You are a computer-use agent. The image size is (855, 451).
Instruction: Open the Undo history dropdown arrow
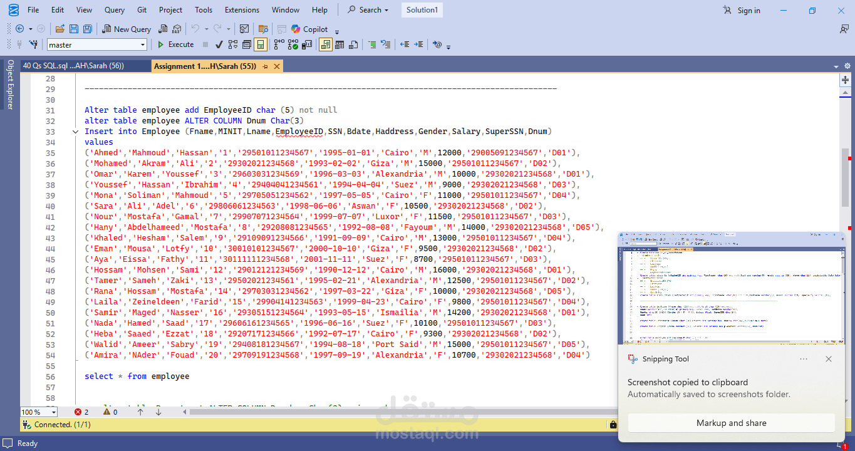pos(206,29)
